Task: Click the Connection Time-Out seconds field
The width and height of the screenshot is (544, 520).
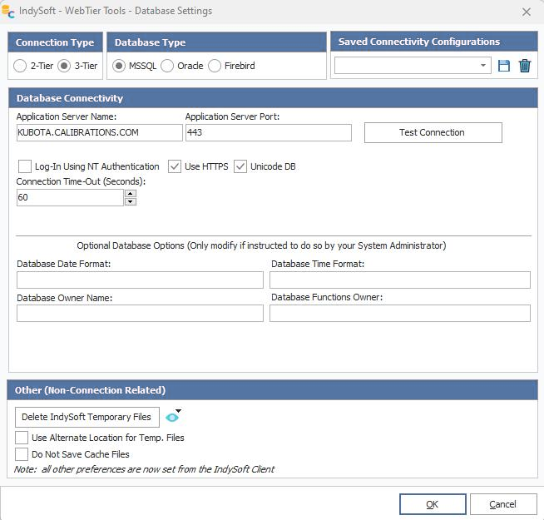Action: click(70, 197)
